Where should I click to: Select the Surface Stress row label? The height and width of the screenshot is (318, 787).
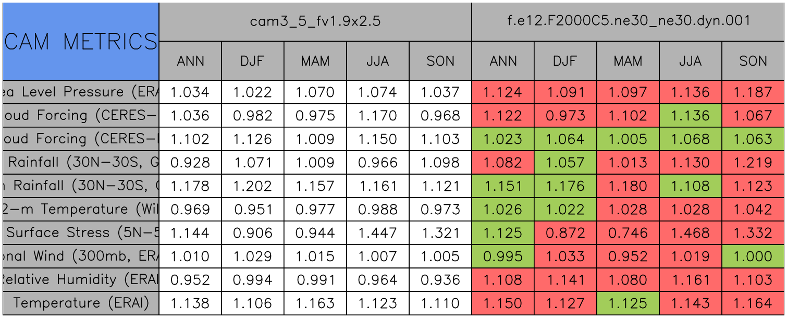pos(81,233)
